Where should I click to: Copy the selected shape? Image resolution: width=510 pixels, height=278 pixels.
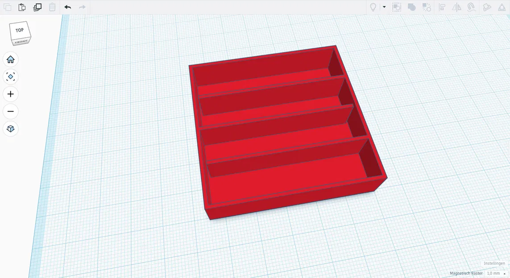point(7,7)
